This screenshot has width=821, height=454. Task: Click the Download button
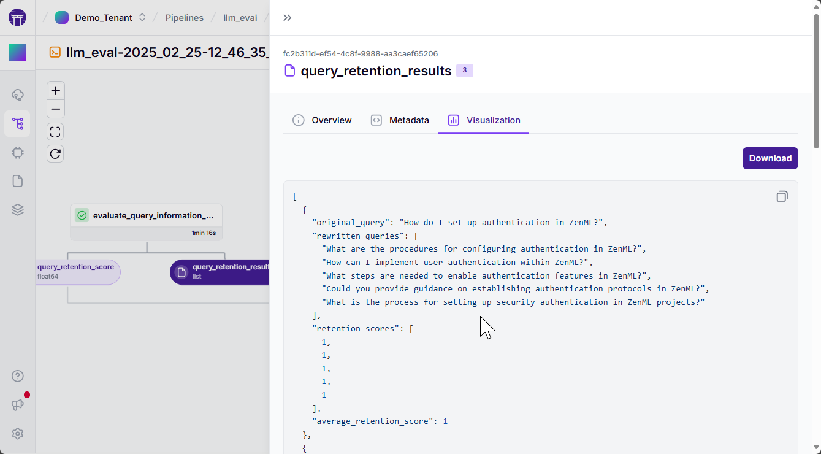coord(769,158)
